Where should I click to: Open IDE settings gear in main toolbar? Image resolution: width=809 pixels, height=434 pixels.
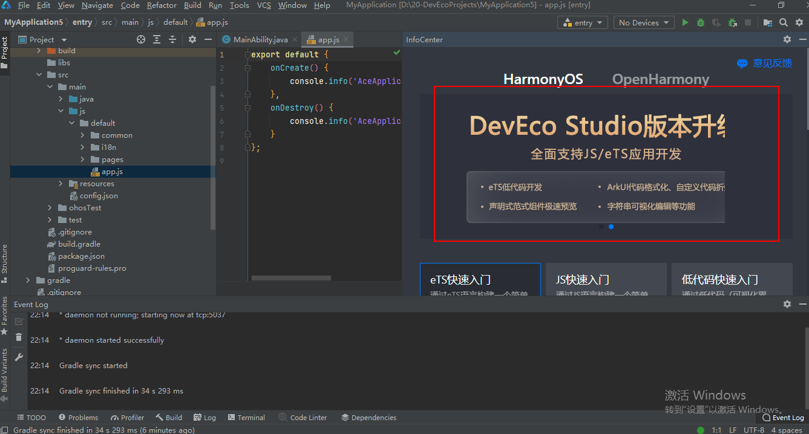pyautogui.click(x=799, y=22)
